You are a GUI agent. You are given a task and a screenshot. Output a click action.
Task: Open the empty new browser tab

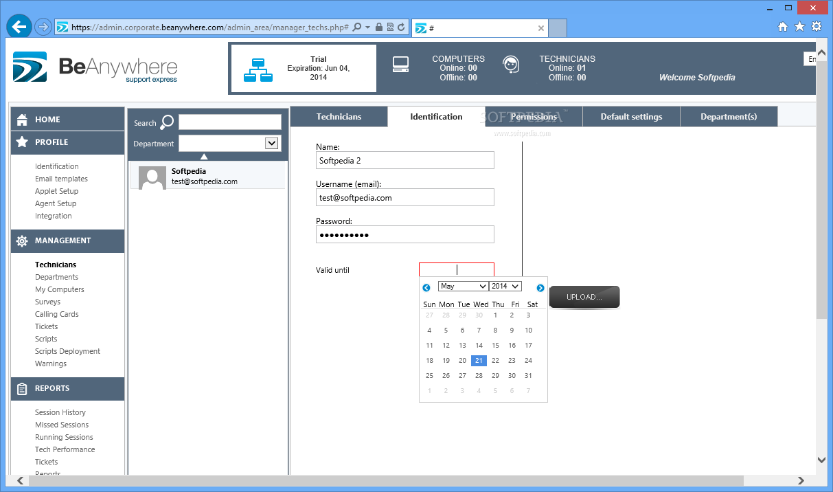(558, 28)
